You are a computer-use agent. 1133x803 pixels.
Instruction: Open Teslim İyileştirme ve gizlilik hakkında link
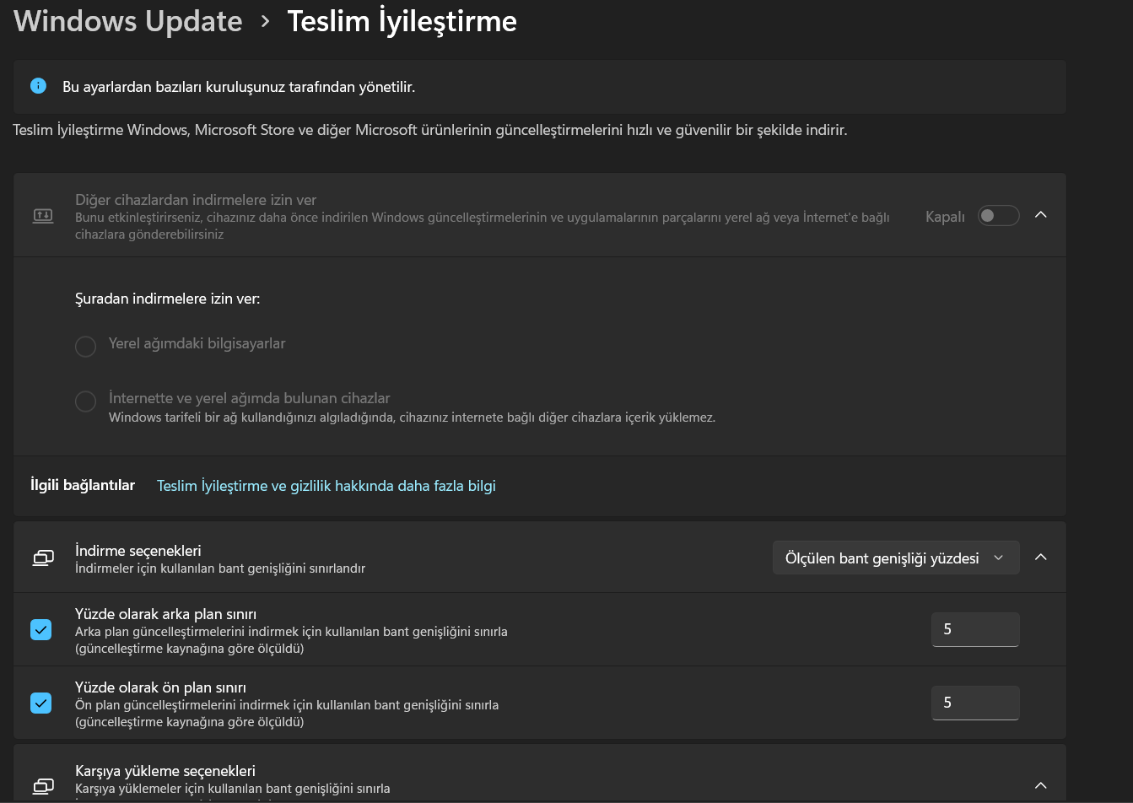(326, 486)
